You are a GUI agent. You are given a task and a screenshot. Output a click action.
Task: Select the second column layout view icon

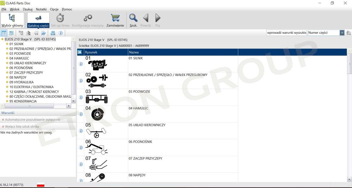pyautogui.click(x=11, y=33)
